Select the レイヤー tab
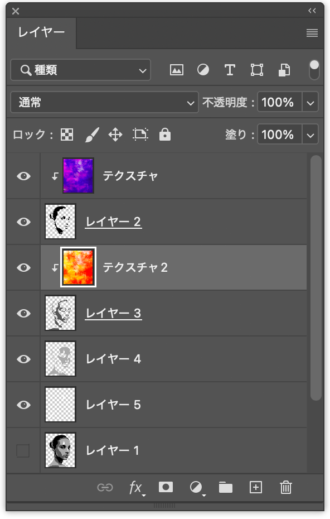330x519 pixels. click(41, 32)
